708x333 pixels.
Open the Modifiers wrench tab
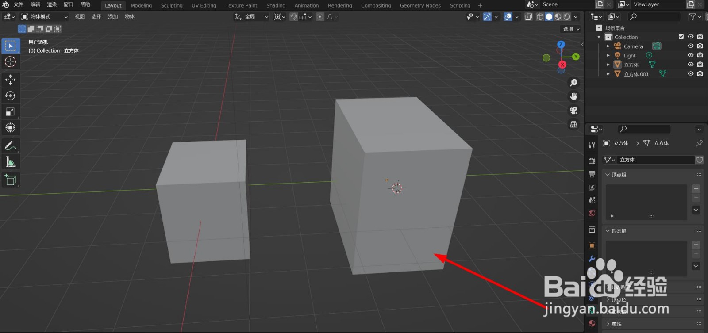tap(592, 259)
